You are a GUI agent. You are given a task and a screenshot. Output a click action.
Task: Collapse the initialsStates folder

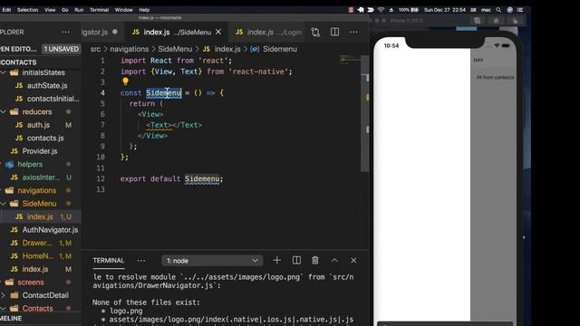point(4,72)
